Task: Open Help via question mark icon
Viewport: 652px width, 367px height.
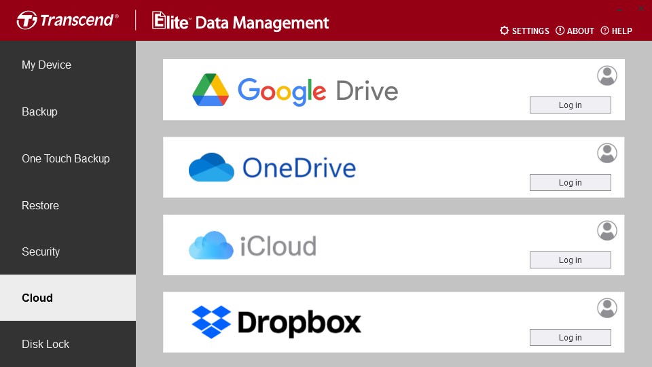Action: [604, 31]
